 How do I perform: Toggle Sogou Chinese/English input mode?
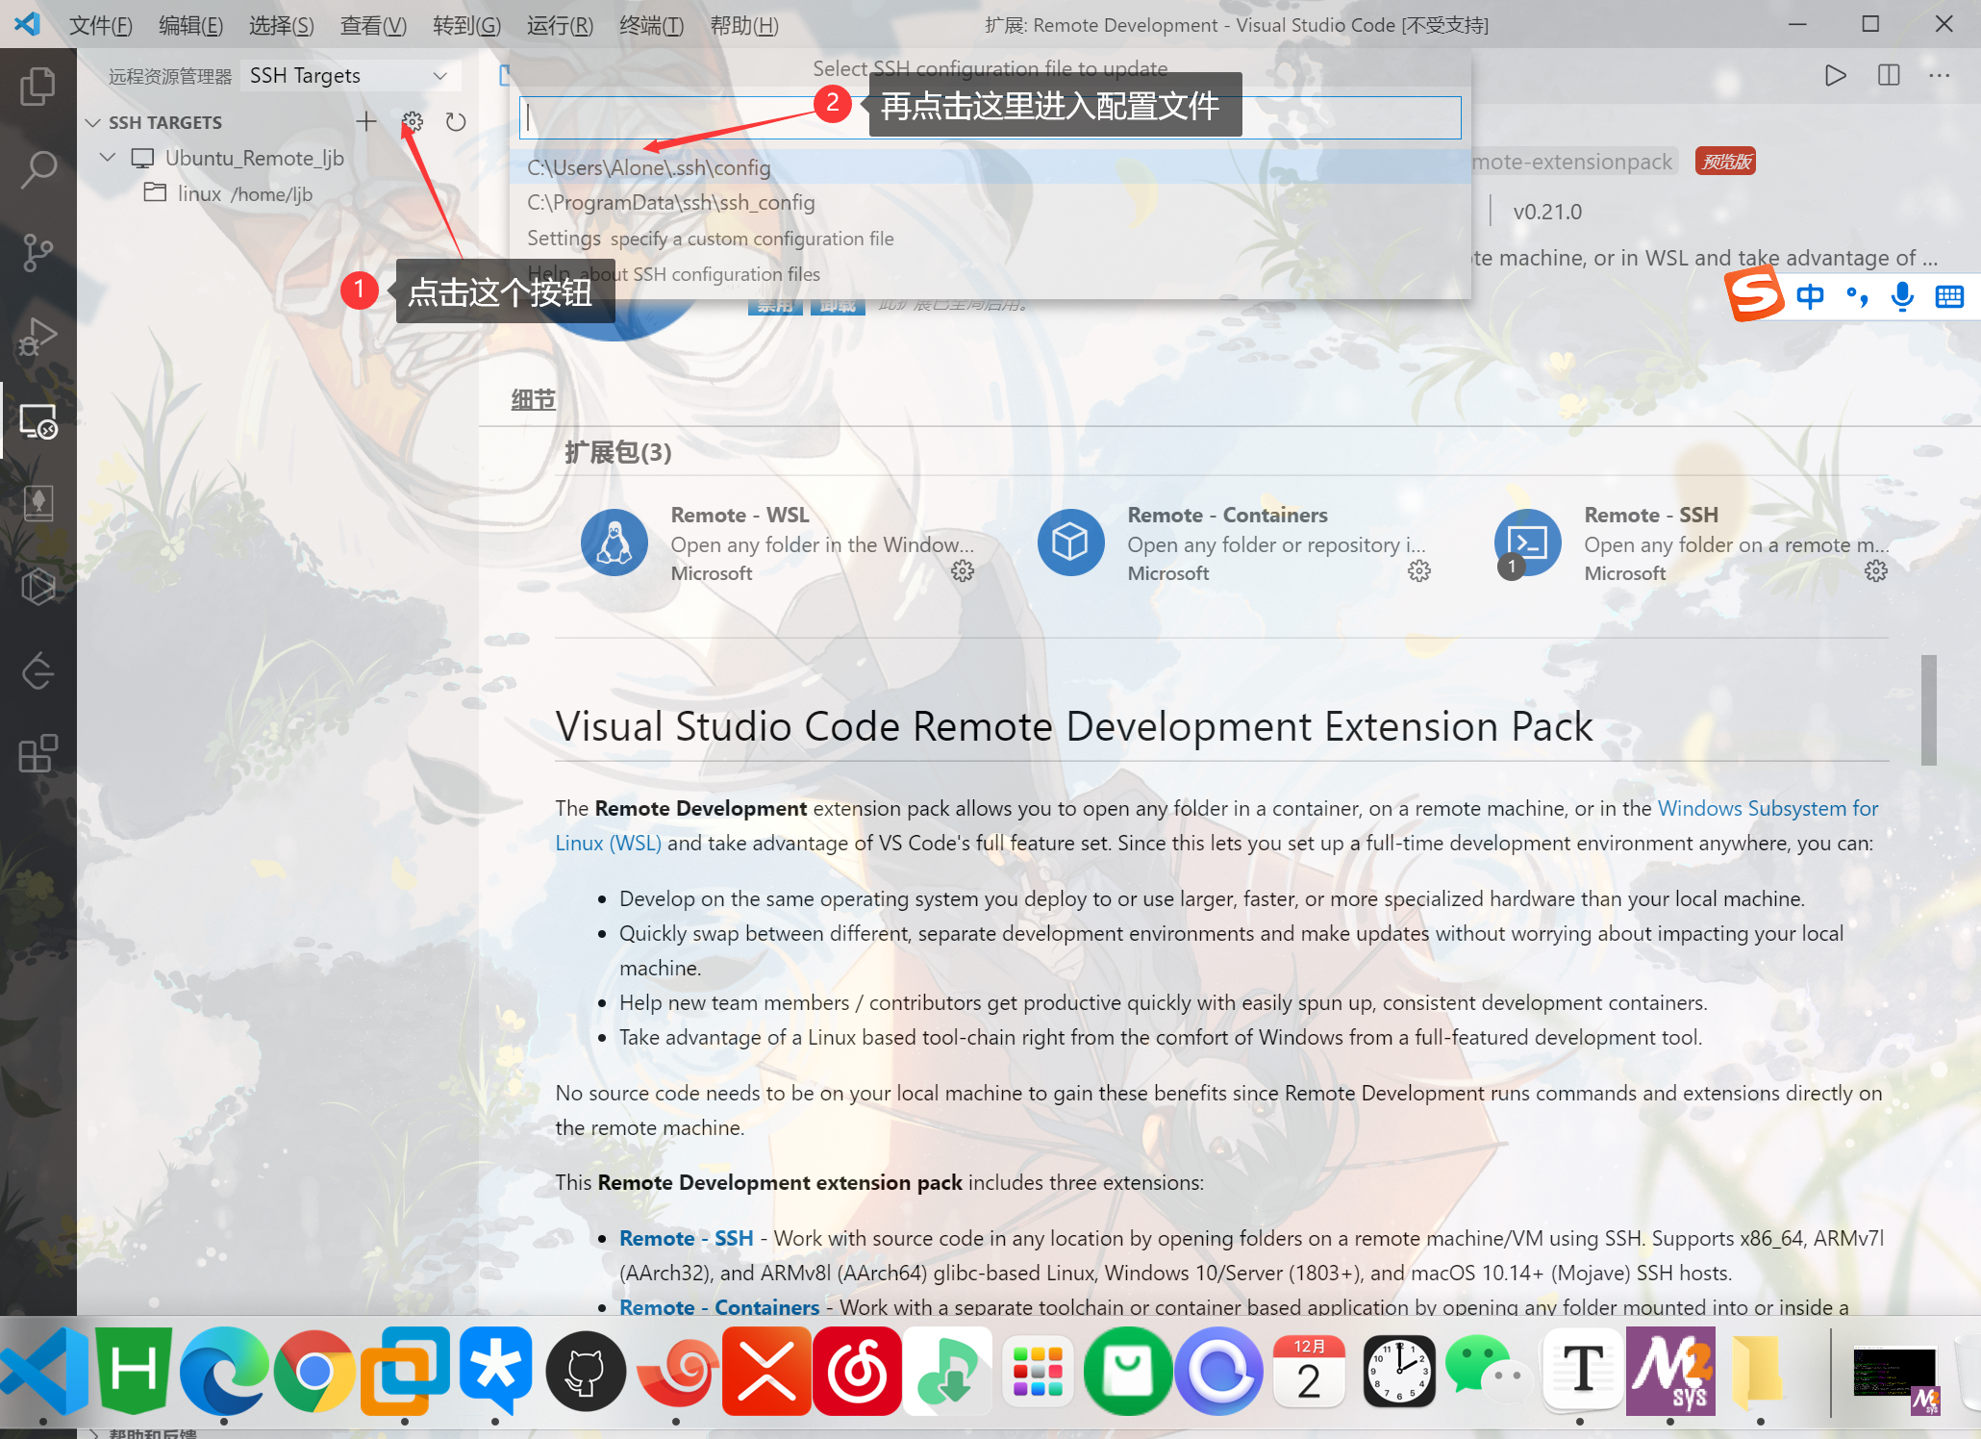(1809, 296)
